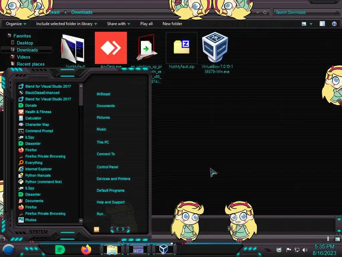Click the Downloads breadcrumb in address bar
The width and height of the screenshot is (342, 257).
pos(82,12)
